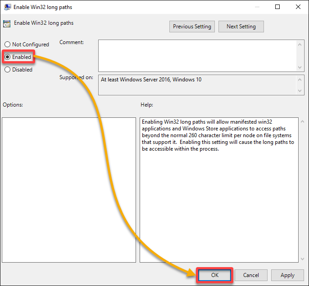The image size is (309, 286).
Task: Click the Help pane scroll up arrow
Action: 303,122
